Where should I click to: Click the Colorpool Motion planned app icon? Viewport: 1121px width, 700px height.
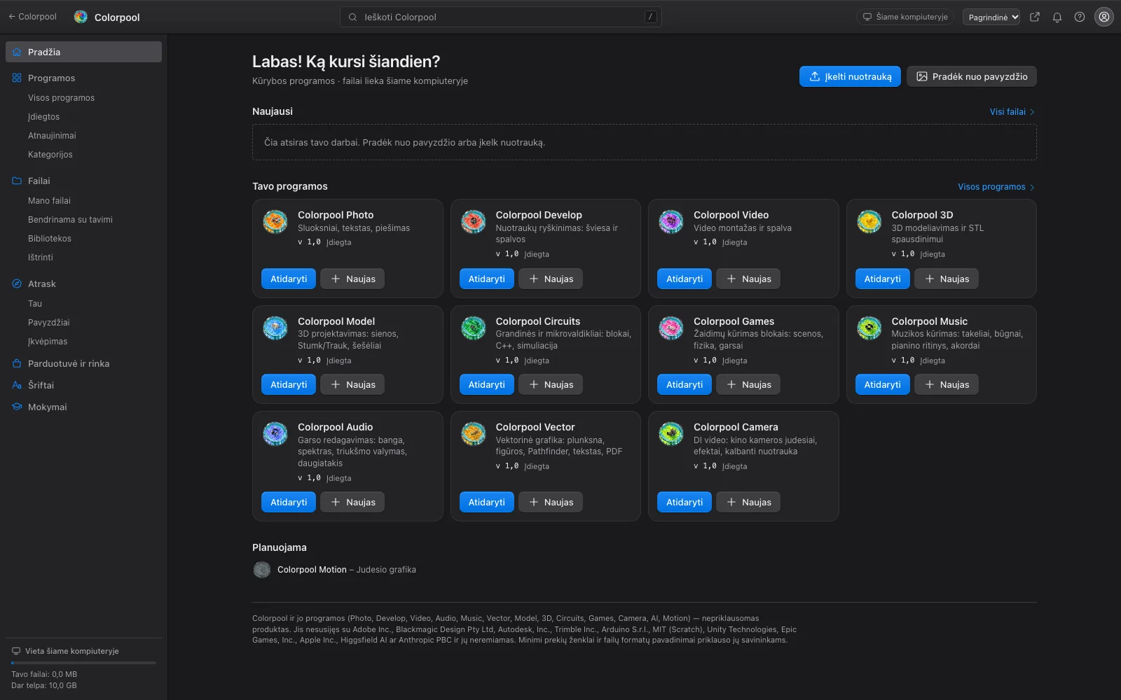[262, 570]
